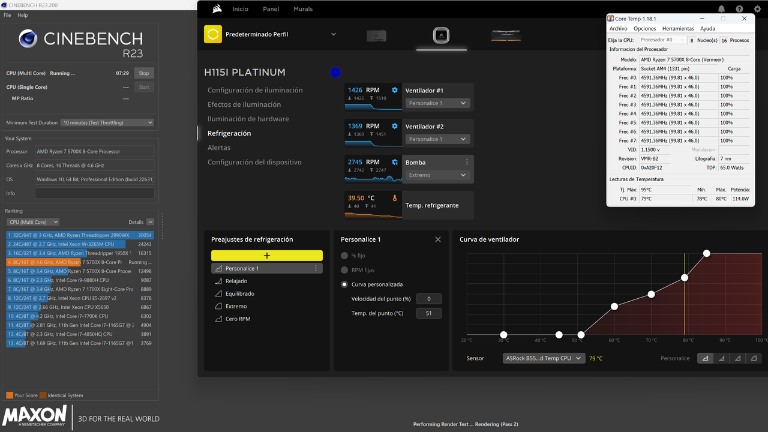768x432 pixels.
Task: Open the Murals tab in iCUE
Action: click(303, 9)
